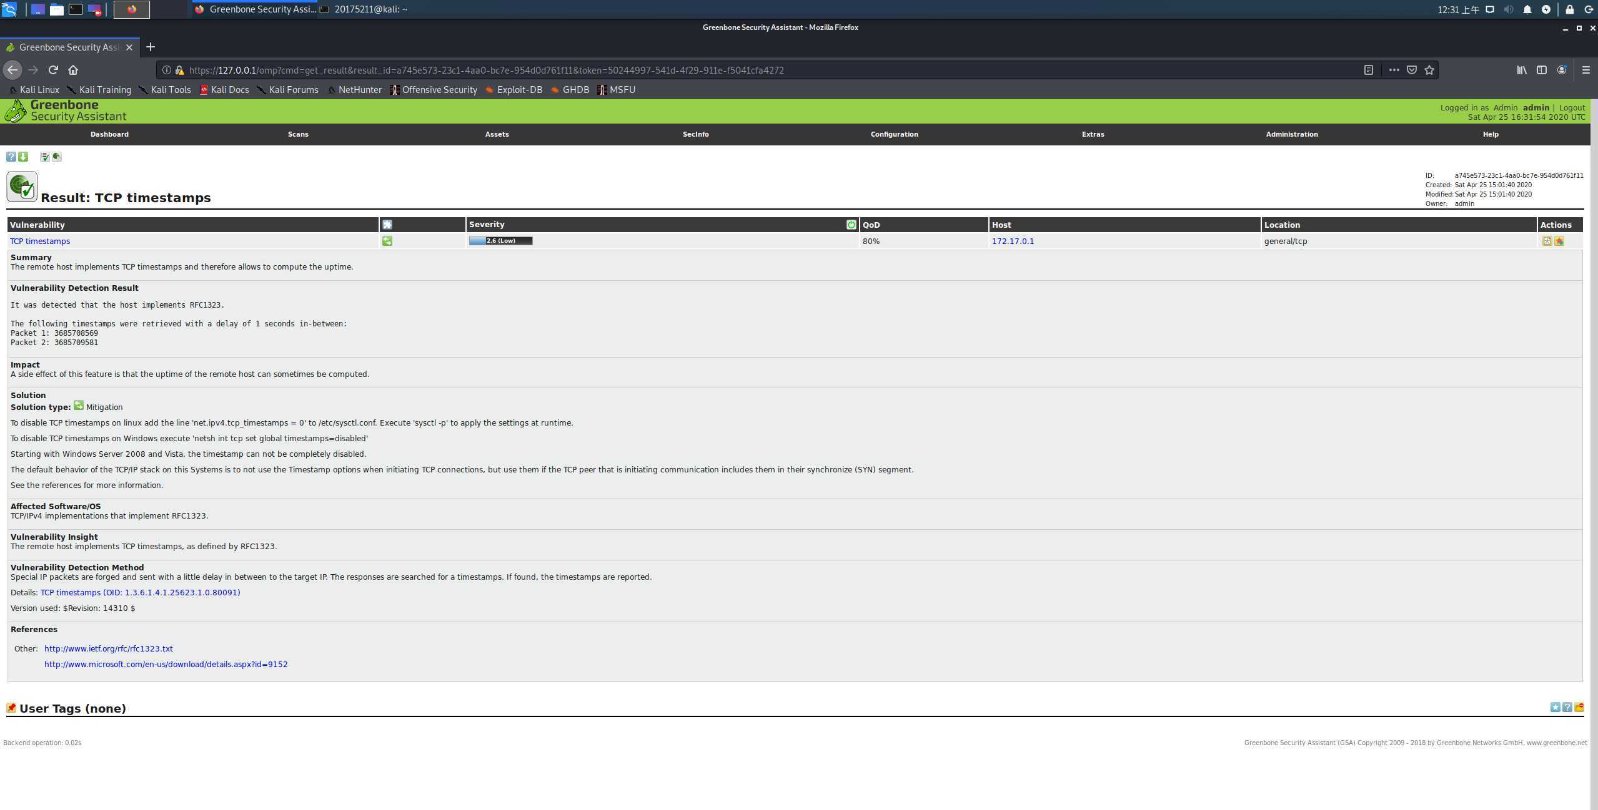Click the 2.6 (Low) severity bar
Image resolution: width=1598 pixels, height=810 pixels.
[500, 241]
